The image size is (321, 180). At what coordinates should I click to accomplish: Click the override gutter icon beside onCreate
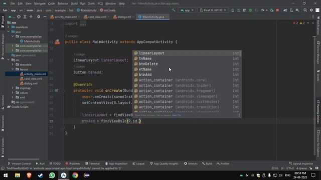(56, 90)
